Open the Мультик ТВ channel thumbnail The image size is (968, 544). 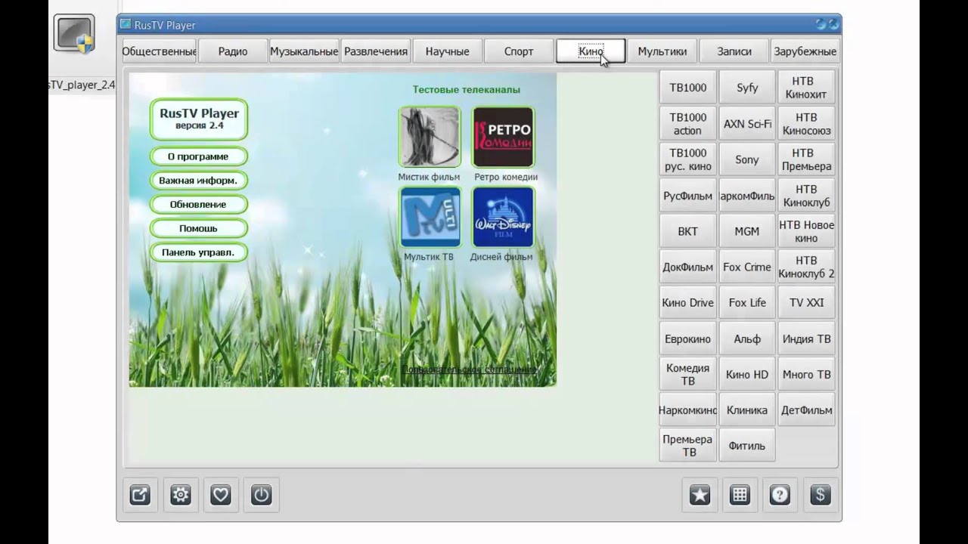[x=430, y=217]
